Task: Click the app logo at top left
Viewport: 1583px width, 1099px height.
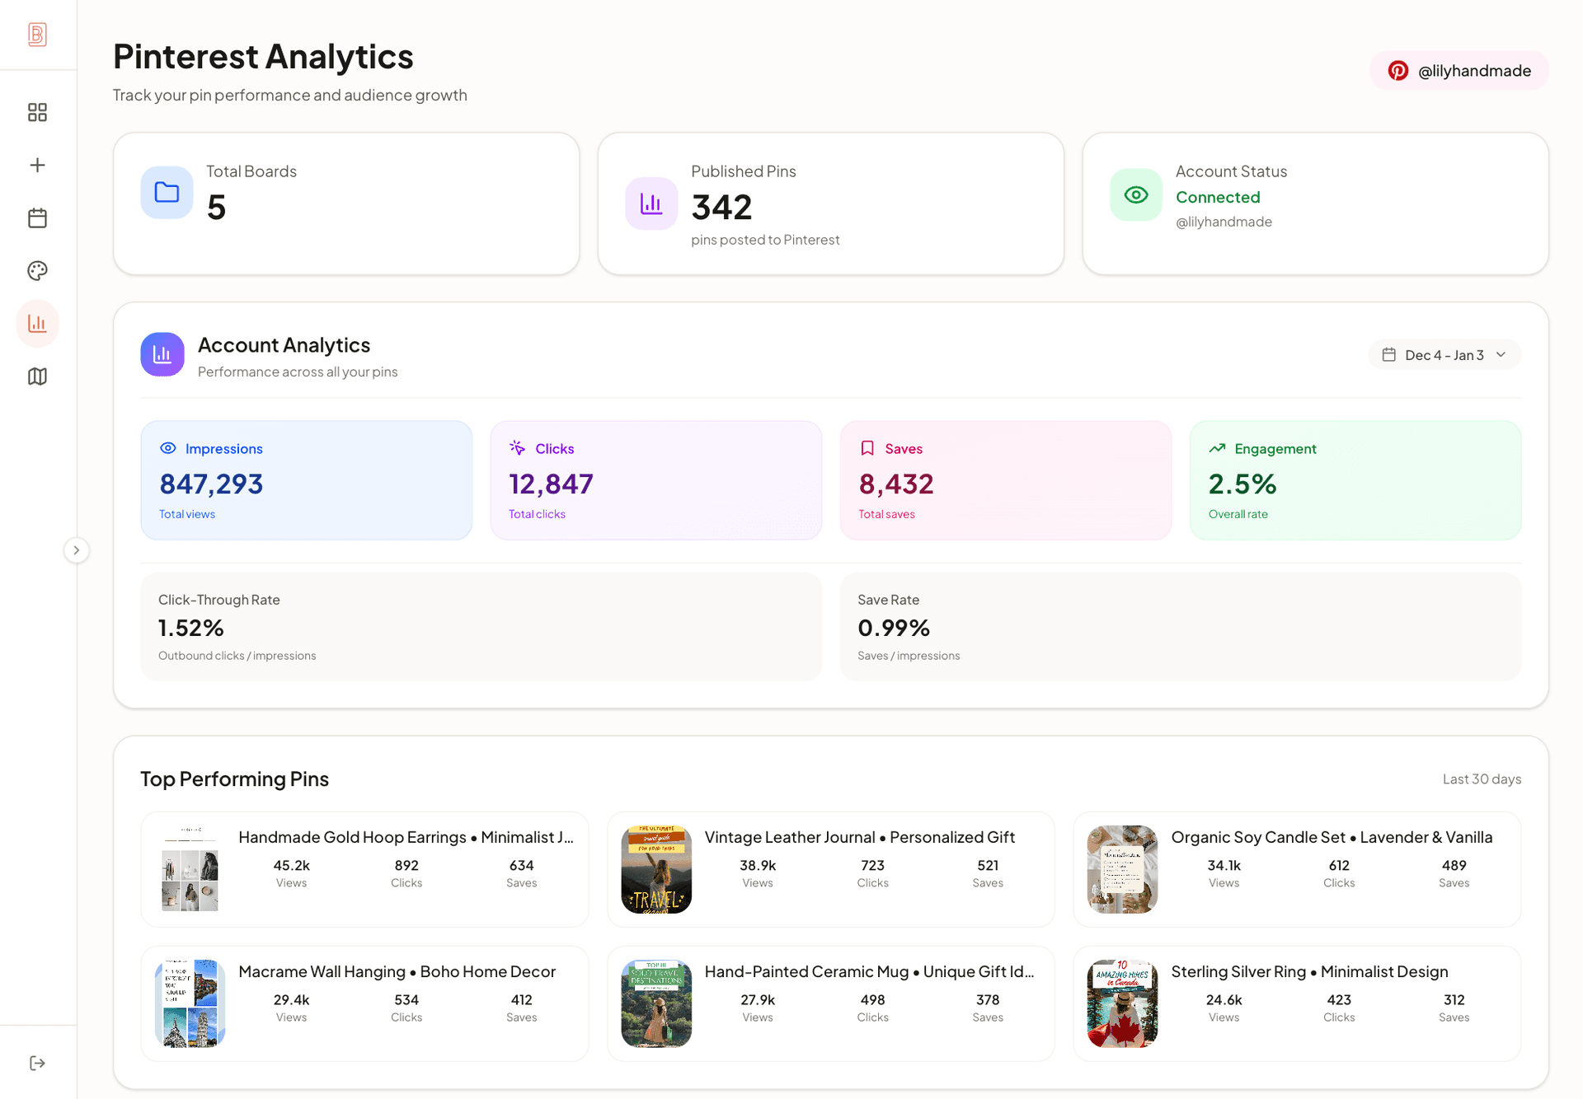Action: click(x=37, y=35)
